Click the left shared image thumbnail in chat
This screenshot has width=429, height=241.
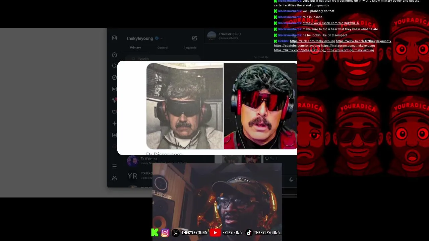pyautogui.click(x=232, y=159)
